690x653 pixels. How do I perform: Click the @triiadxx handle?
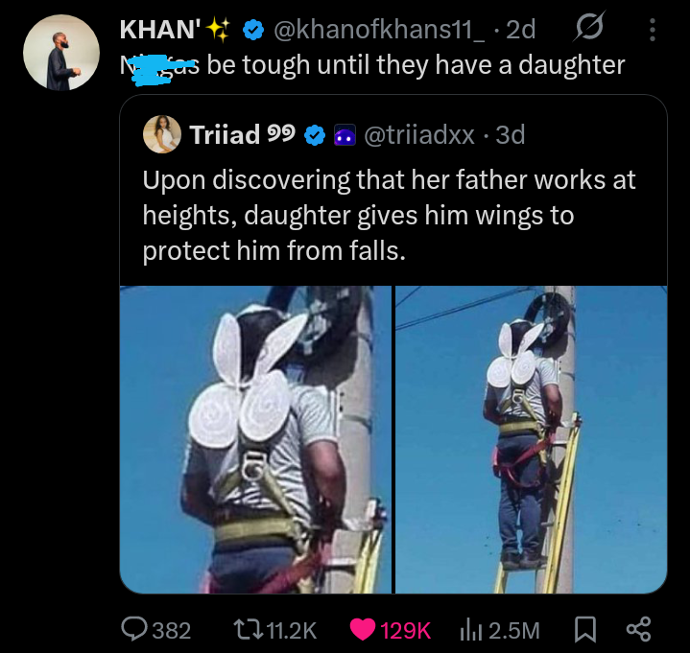pos(419,134)
